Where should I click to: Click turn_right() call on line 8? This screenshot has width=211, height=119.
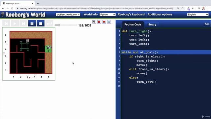(147, 61)
